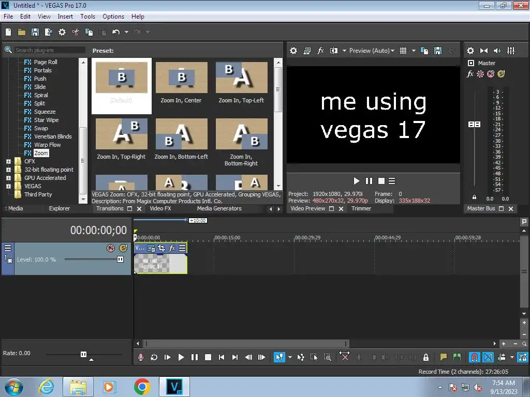Play the preview from the Video Preview controls
530x397 pixels.
coord(356,181)
